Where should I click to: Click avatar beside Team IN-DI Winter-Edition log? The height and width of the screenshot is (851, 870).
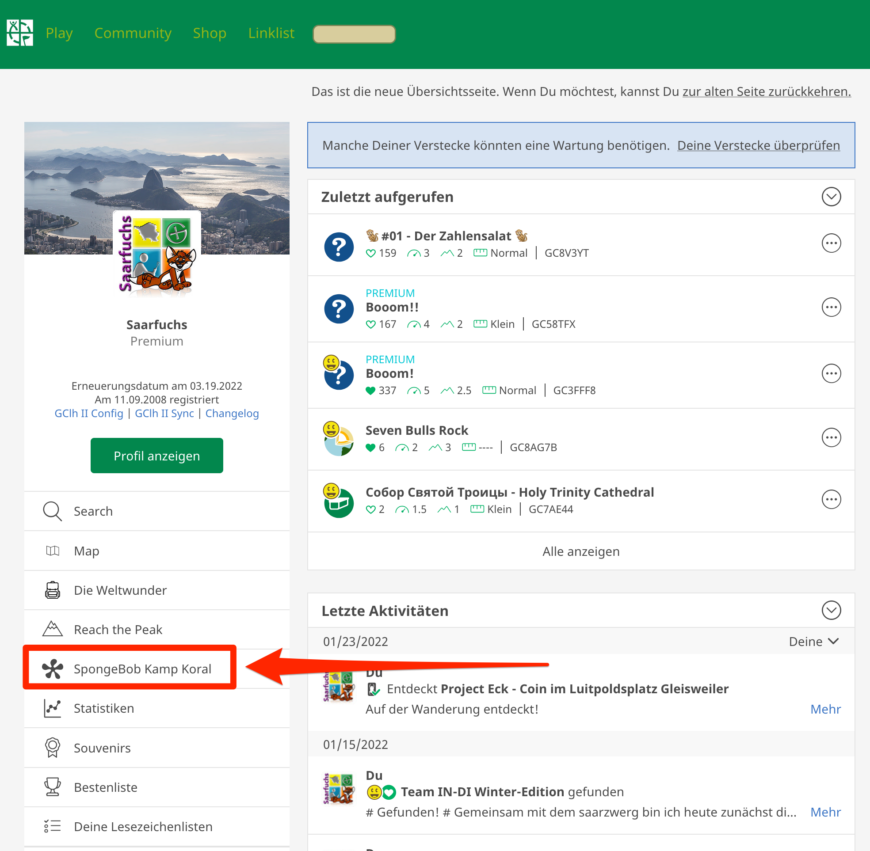(x=339, y=788)
